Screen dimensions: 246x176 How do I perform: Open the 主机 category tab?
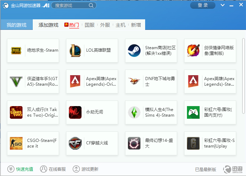click(121, 25)
